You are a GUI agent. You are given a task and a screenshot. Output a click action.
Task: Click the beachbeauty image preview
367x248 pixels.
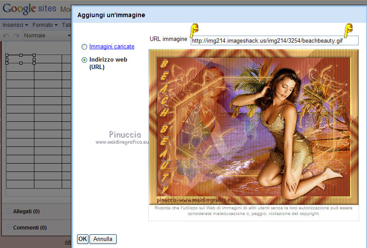pyautogui.click(x=254, y=127)
